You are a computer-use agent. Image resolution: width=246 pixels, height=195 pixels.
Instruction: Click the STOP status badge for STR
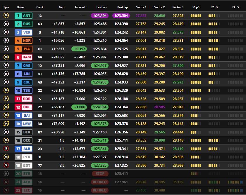coord(100,173)
